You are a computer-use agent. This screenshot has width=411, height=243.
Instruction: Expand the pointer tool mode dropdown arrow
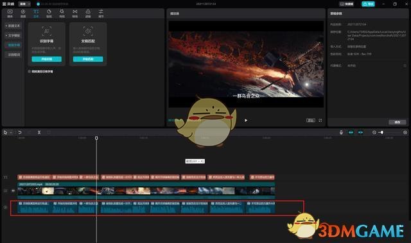pos(11,133)
